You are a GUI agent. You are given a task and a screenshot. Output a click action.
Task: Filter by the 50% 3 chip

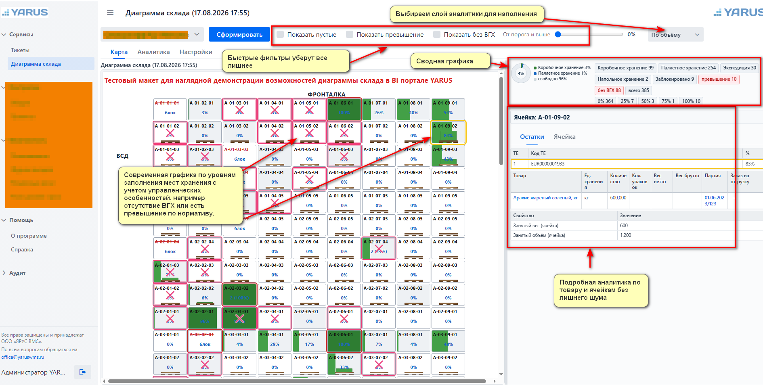648,101
